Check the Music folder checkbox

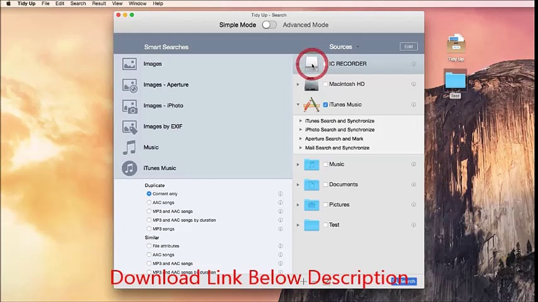pos(325,164)
